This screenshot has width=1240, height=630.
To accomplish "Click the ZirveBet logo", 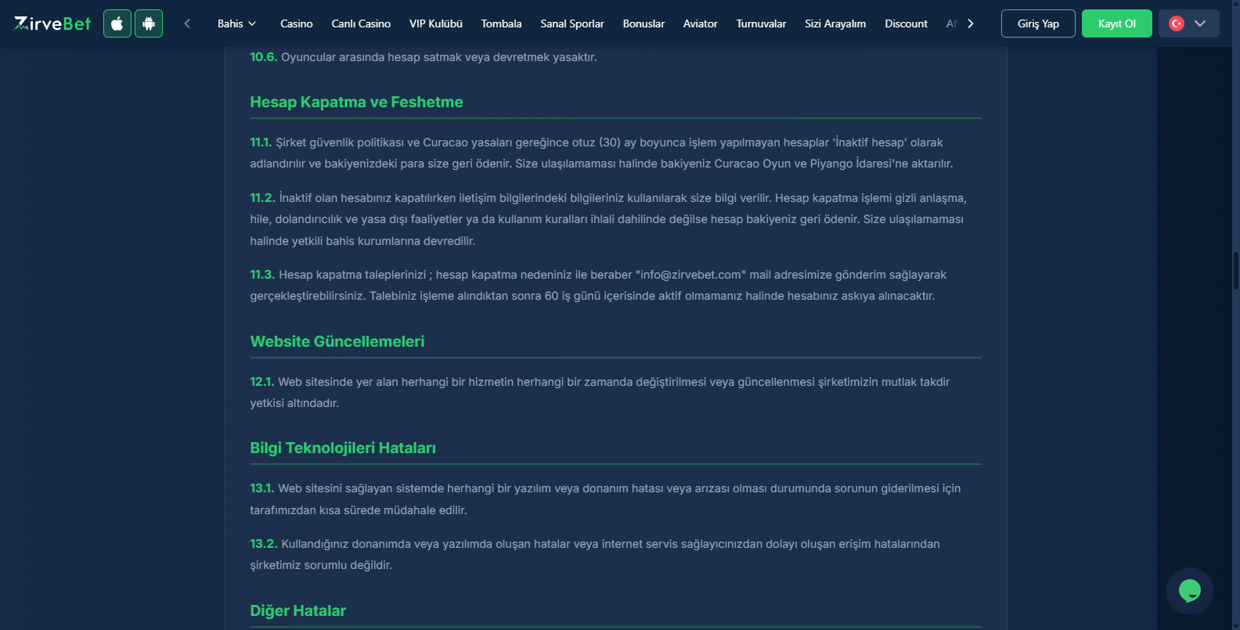I will (52, 23).
